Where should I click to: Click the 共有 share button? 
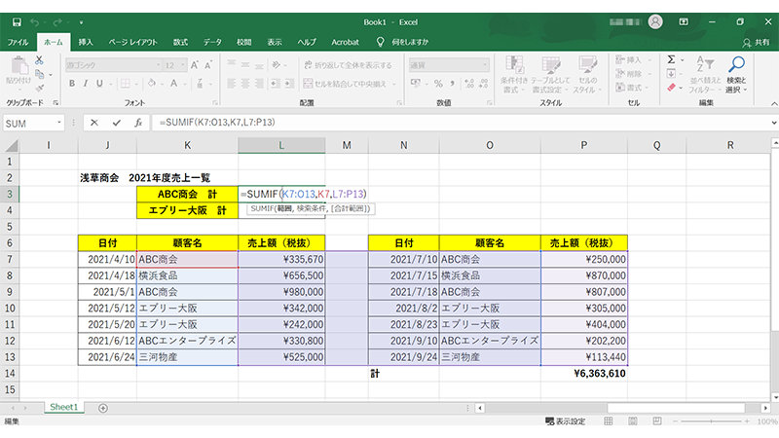coord(756,43)
